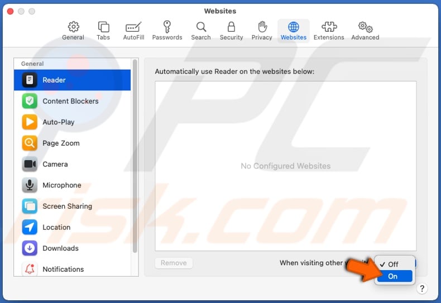441x303 pixels.
Task: Open the Privacy hand icon
Action: 262,27
